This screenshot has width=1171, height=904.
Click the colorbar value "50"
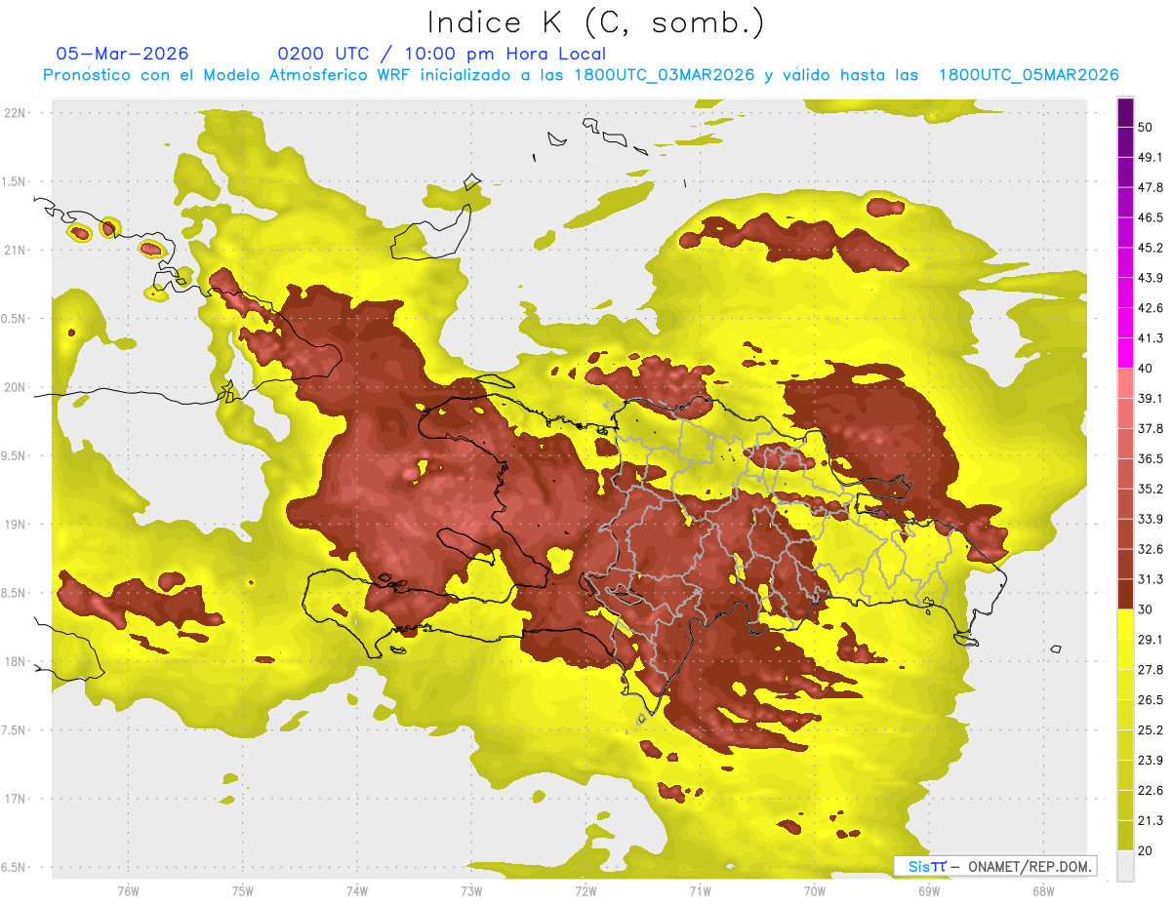1147,126
